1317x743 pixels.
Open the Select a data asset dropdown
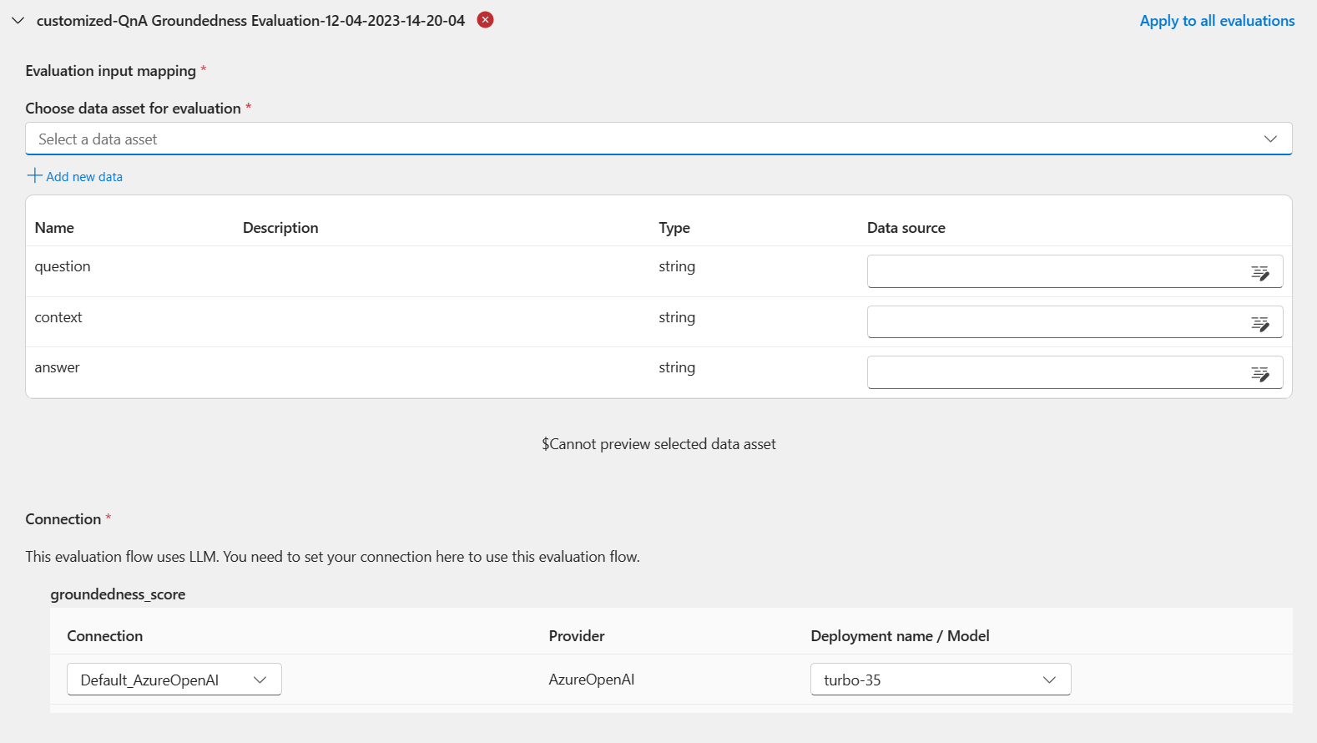pos(658,139)
